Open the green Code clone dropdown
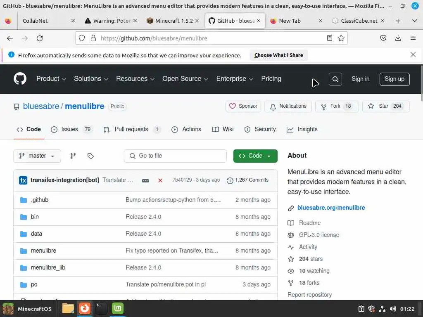 (x=255, y=156)
